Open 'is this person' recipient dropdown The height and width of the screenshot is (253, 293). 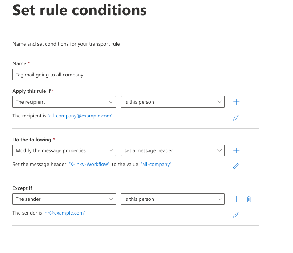[x=173, y=102]
